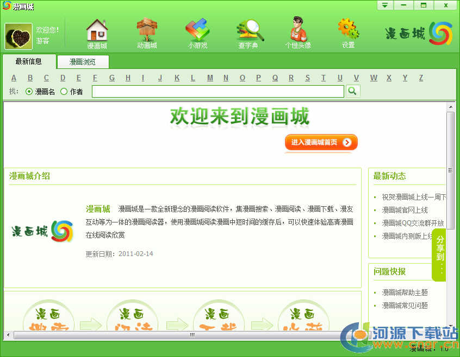Click the 进入漫画城首页 orange button
The image size is (460, 357).
pos(321,142)
